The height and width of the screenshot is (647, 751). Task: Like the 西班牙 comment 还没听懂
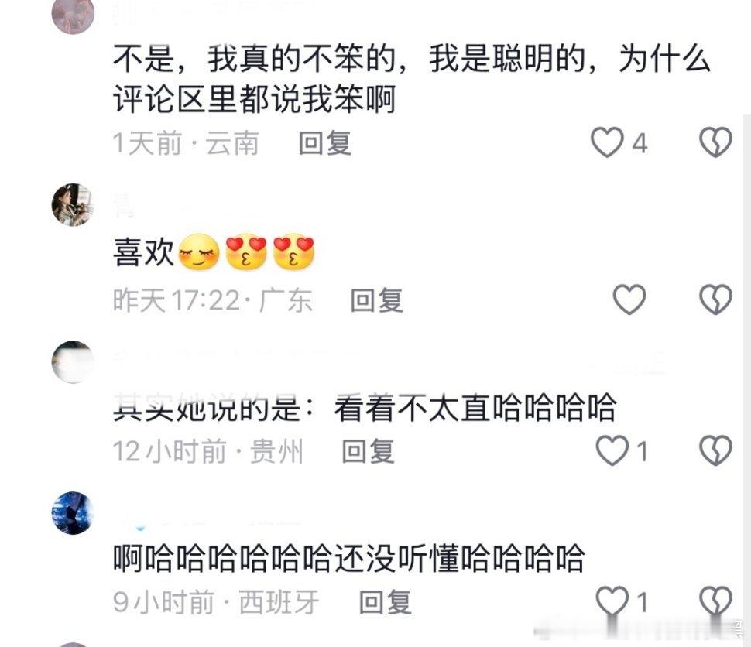612,601
